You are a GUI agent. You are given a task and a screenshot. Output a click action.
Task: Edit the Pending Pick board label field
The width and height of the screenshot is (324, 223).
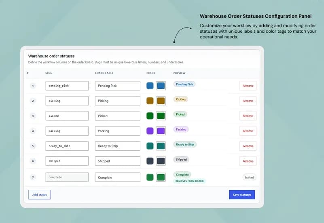pyautogui.click(x=118, y=86)
